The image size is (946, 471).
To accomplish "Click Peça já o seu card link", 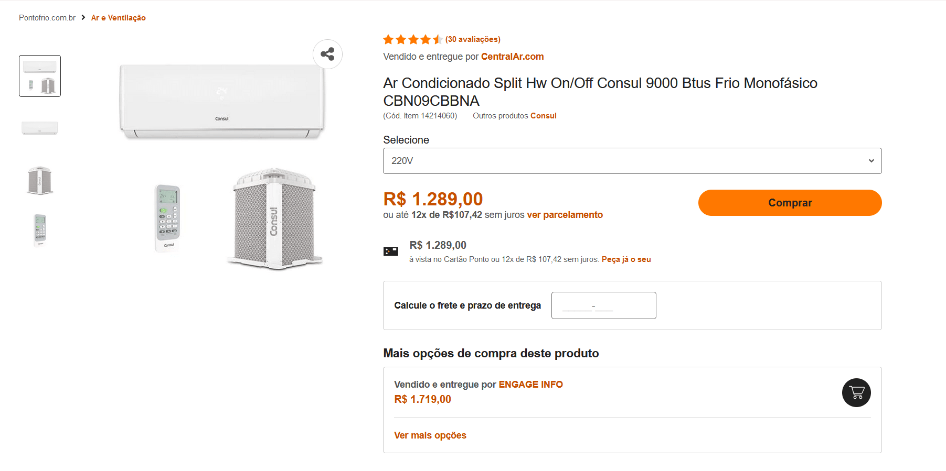I will 626,259.
